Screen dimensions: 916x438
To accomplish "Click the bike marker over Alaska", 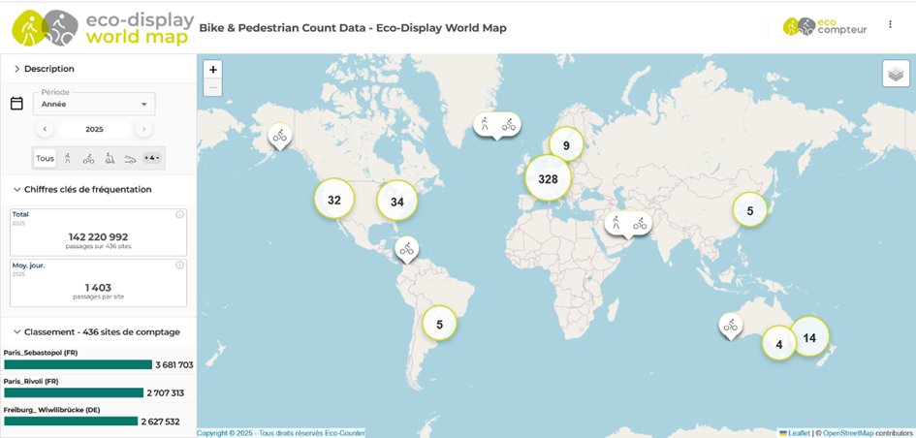I will tap(279, 137).
